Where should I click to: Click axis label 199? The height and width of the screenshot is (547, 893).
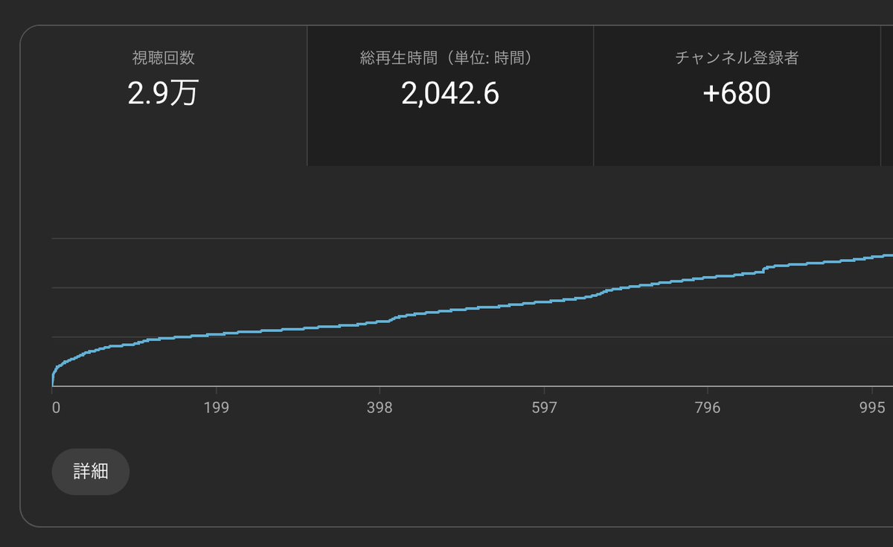[x=216, y=408]
